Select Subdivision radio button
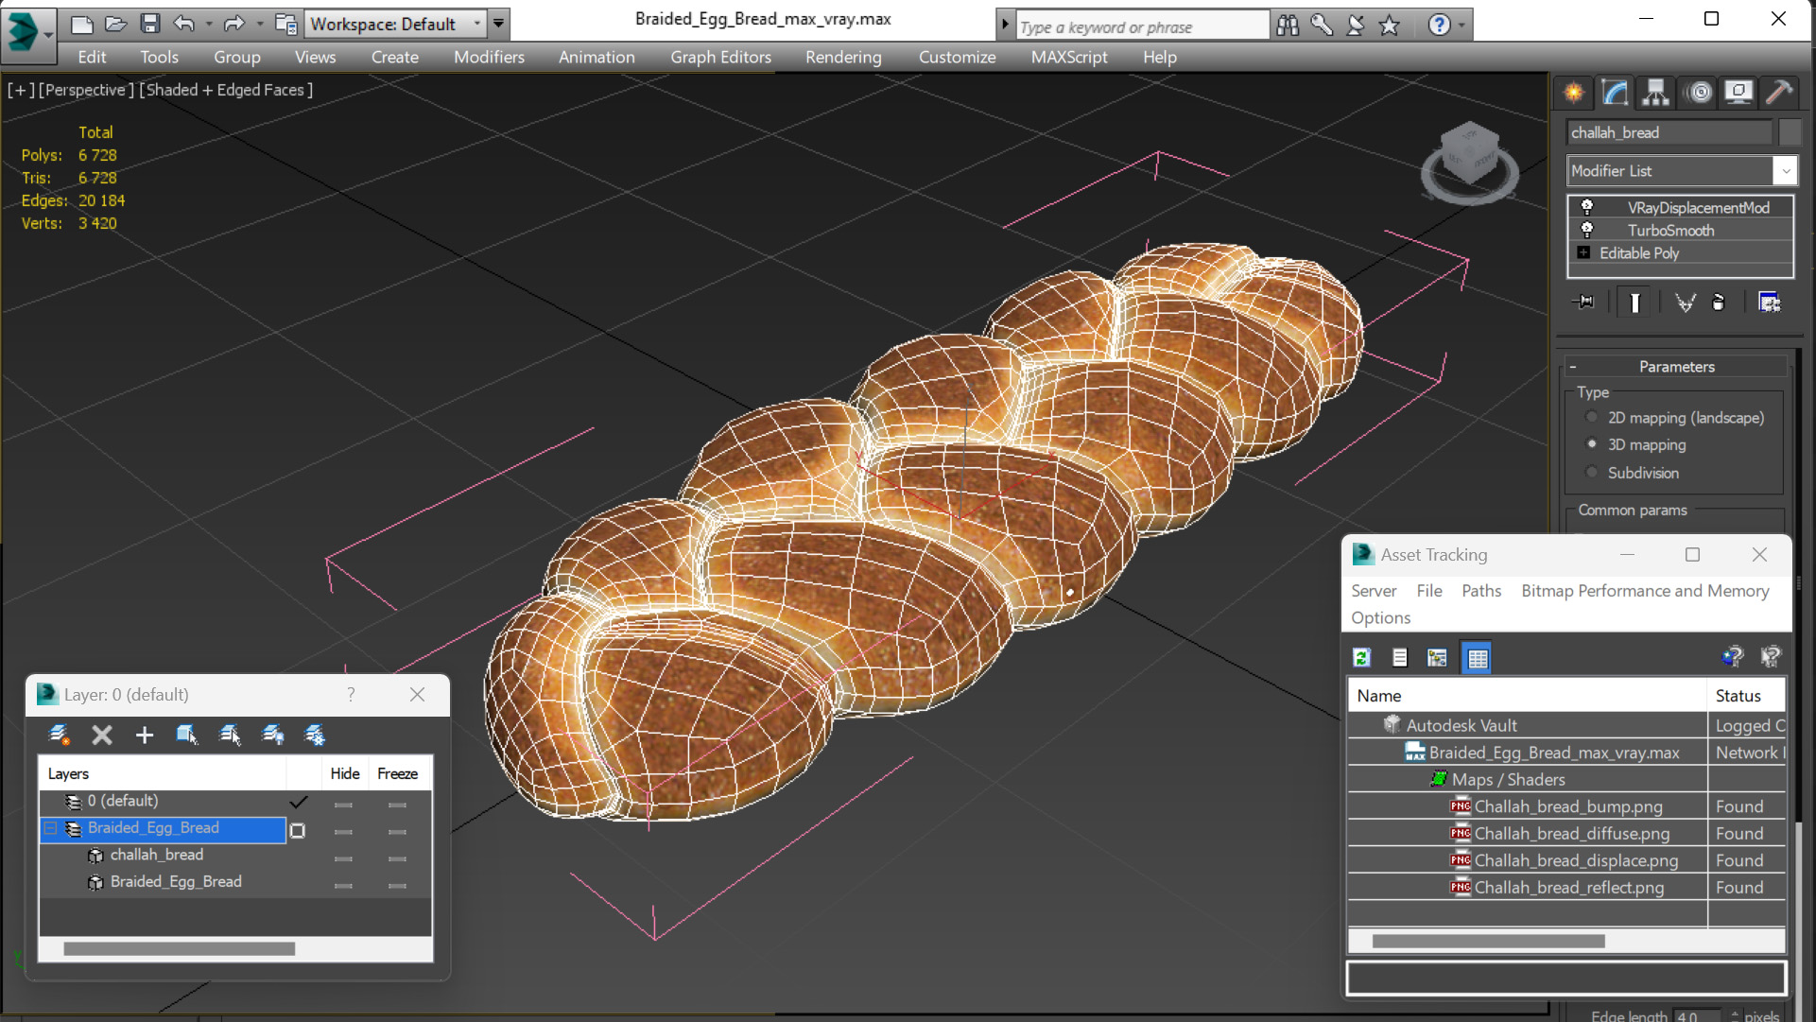 1592,473
